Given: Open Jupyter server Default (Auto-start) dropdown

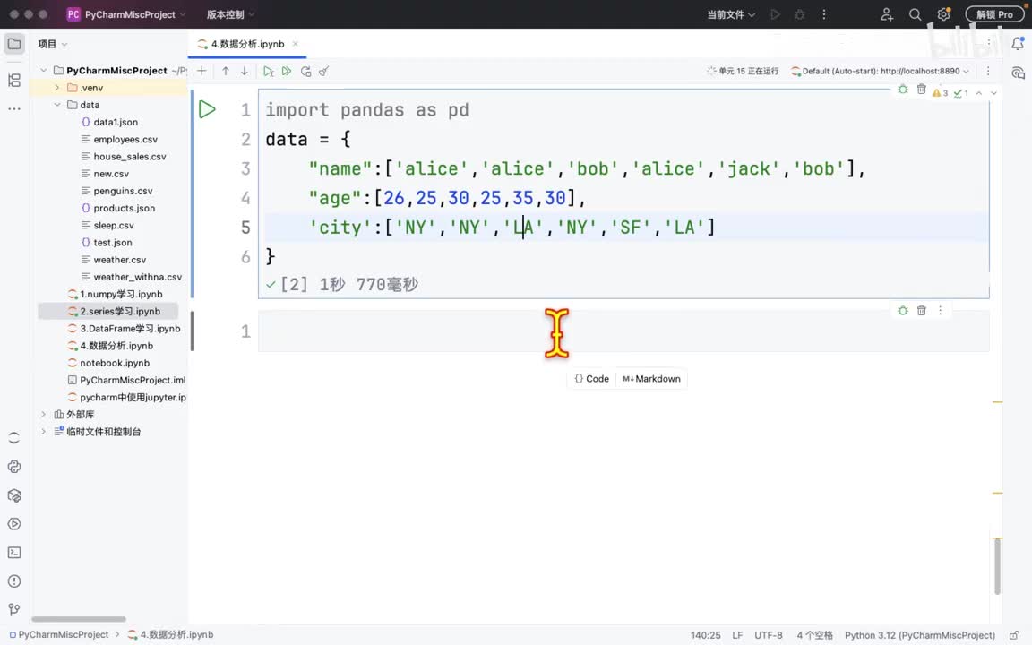Looking at the screenshot, I should click(880, 71).
